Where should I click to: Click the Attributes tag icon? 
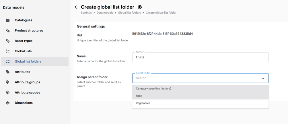pyautogui.click(x=8, y=72)
